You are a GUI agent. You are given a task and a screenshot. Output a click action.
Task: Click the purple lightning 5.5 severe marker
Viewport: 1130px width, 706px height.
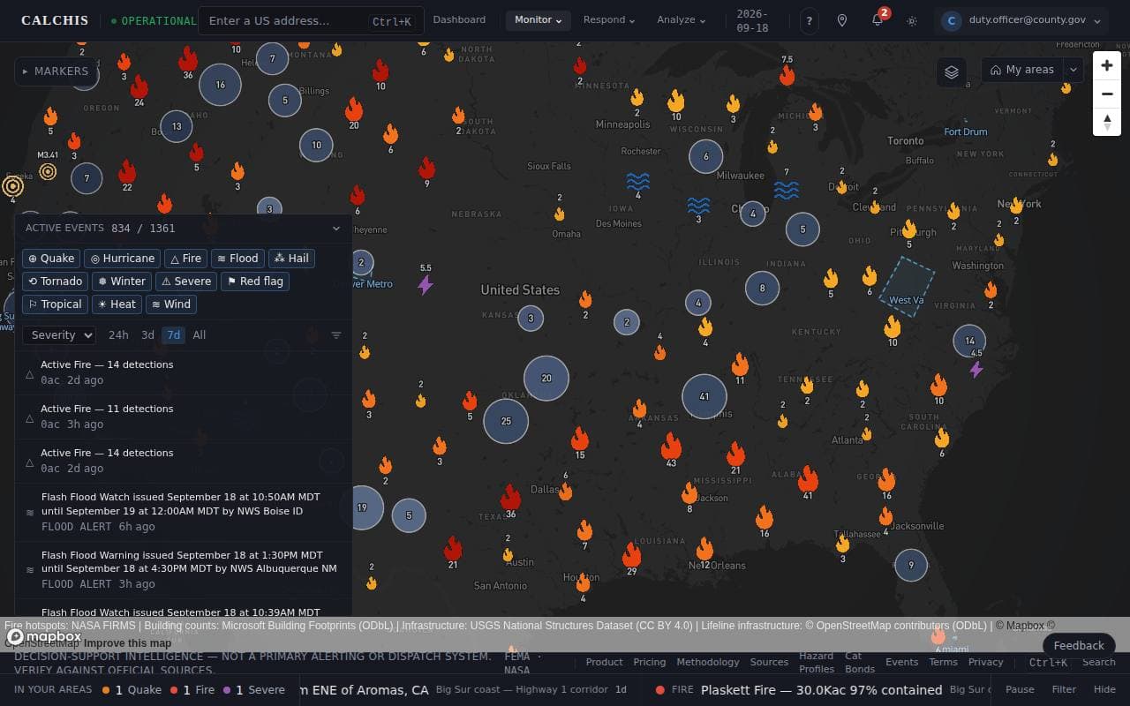click(x=426, y=284)
